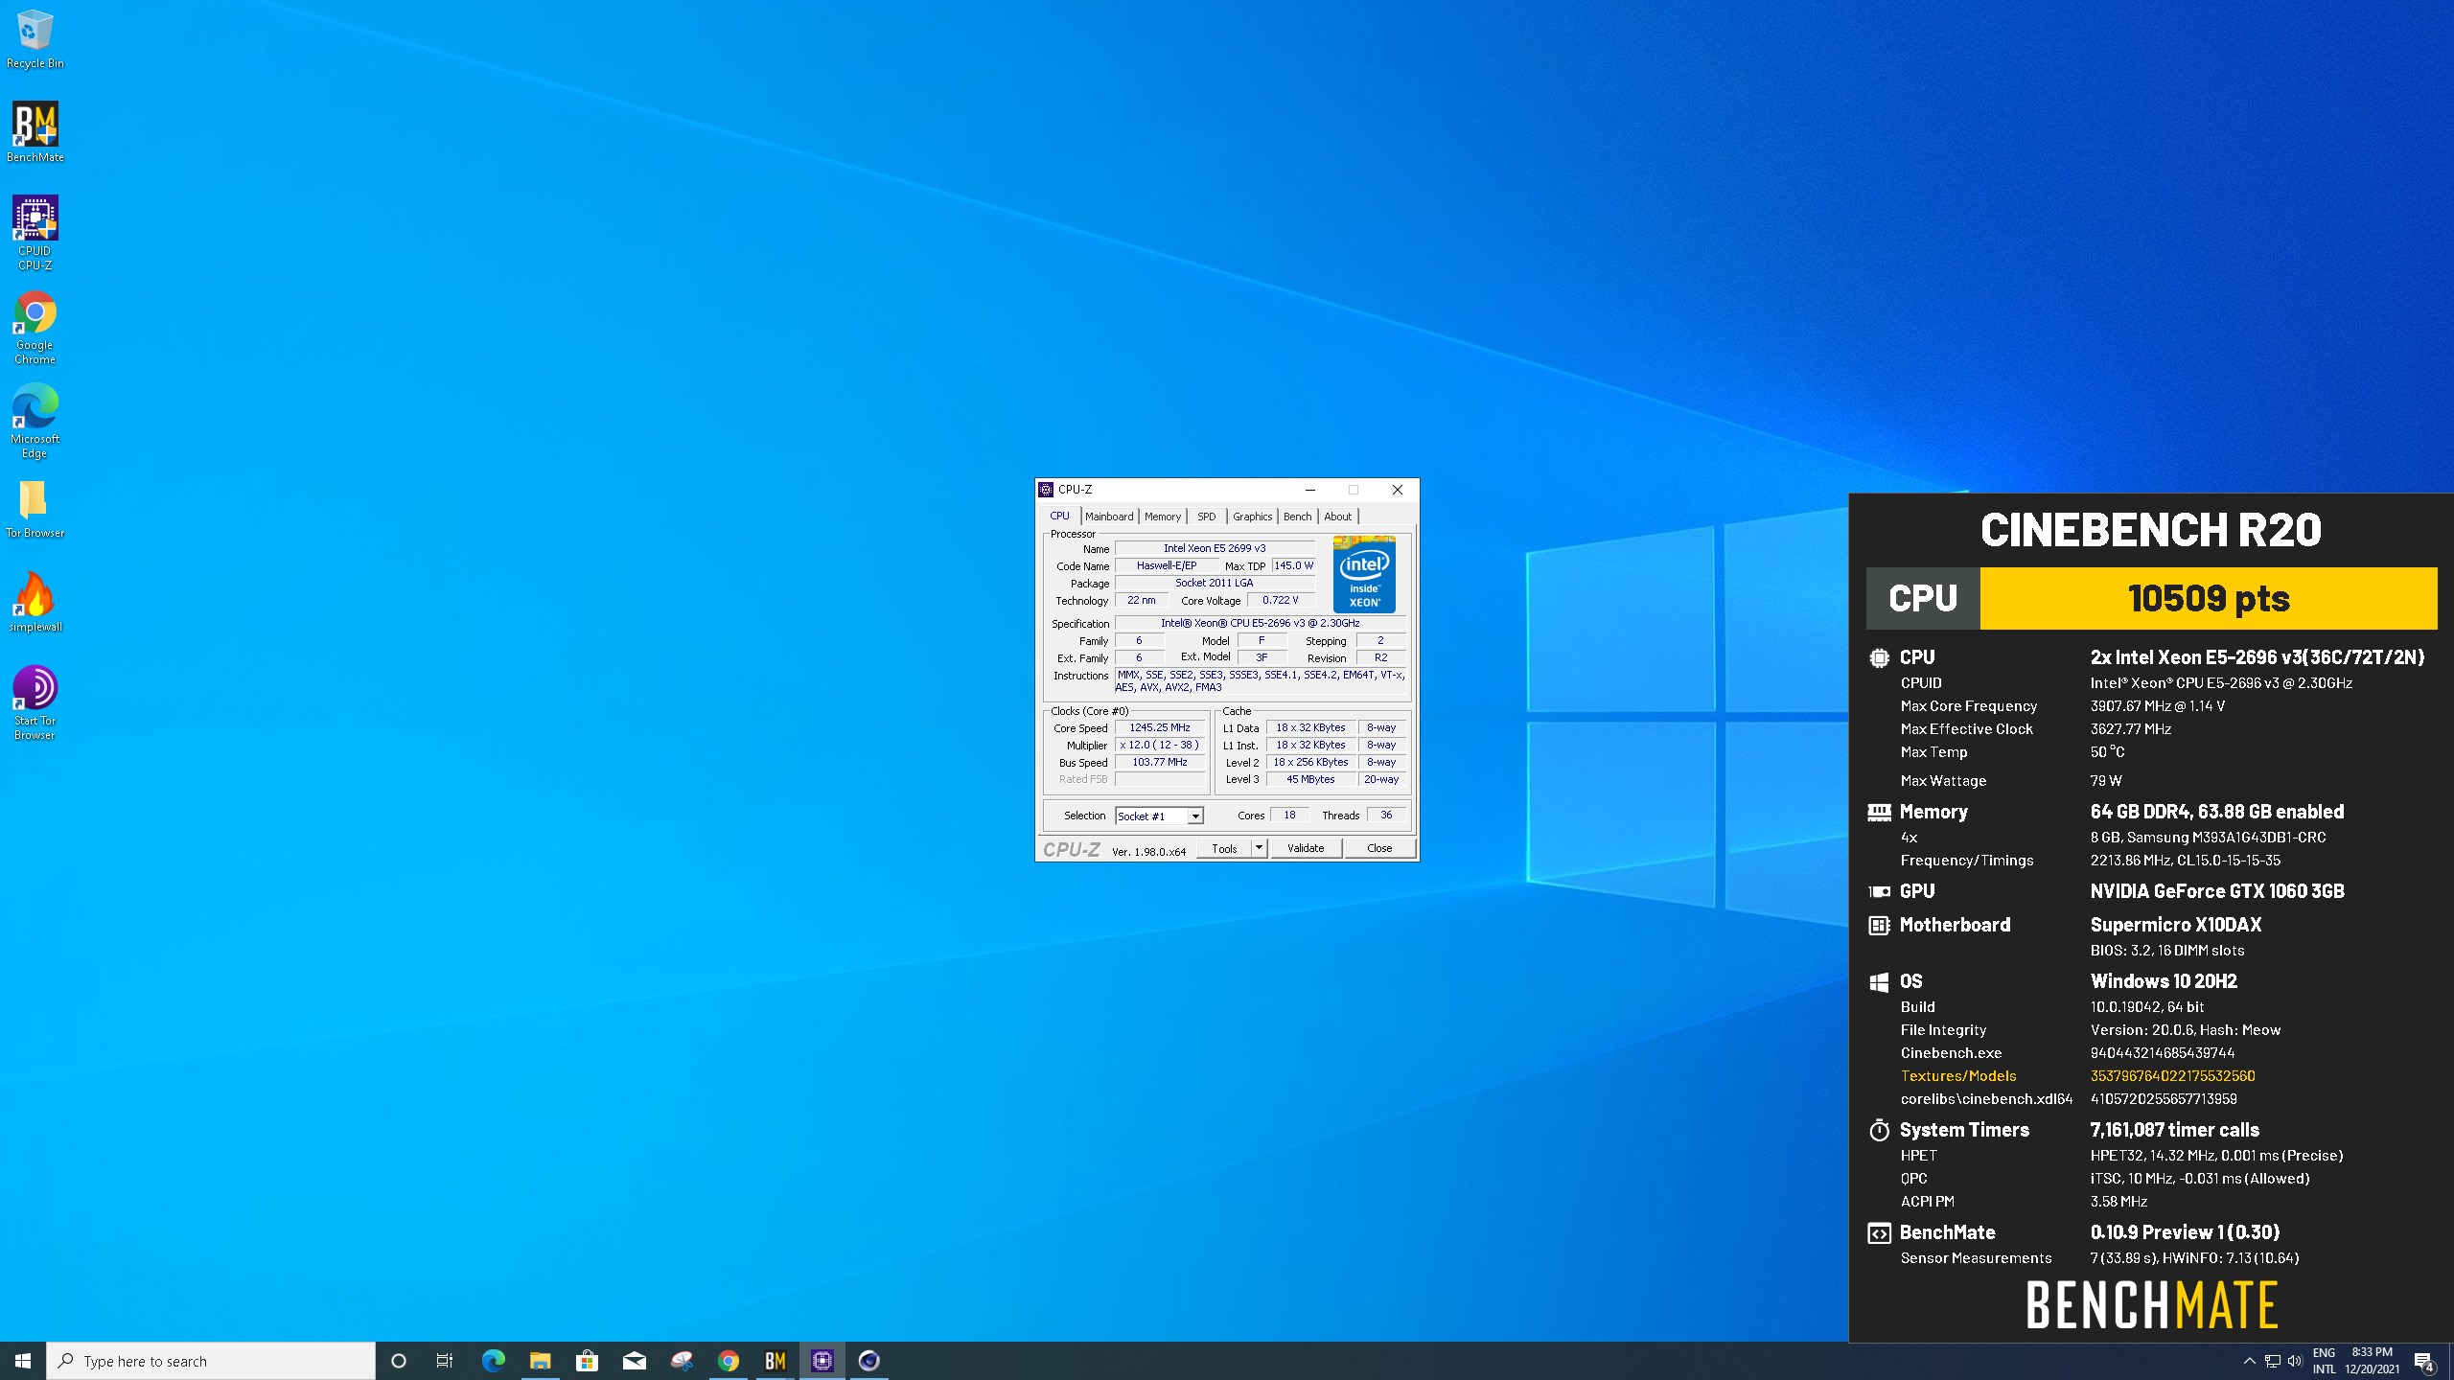
Task: Launch BenchMate from the desktop shortcut
Action: point(35,132)
